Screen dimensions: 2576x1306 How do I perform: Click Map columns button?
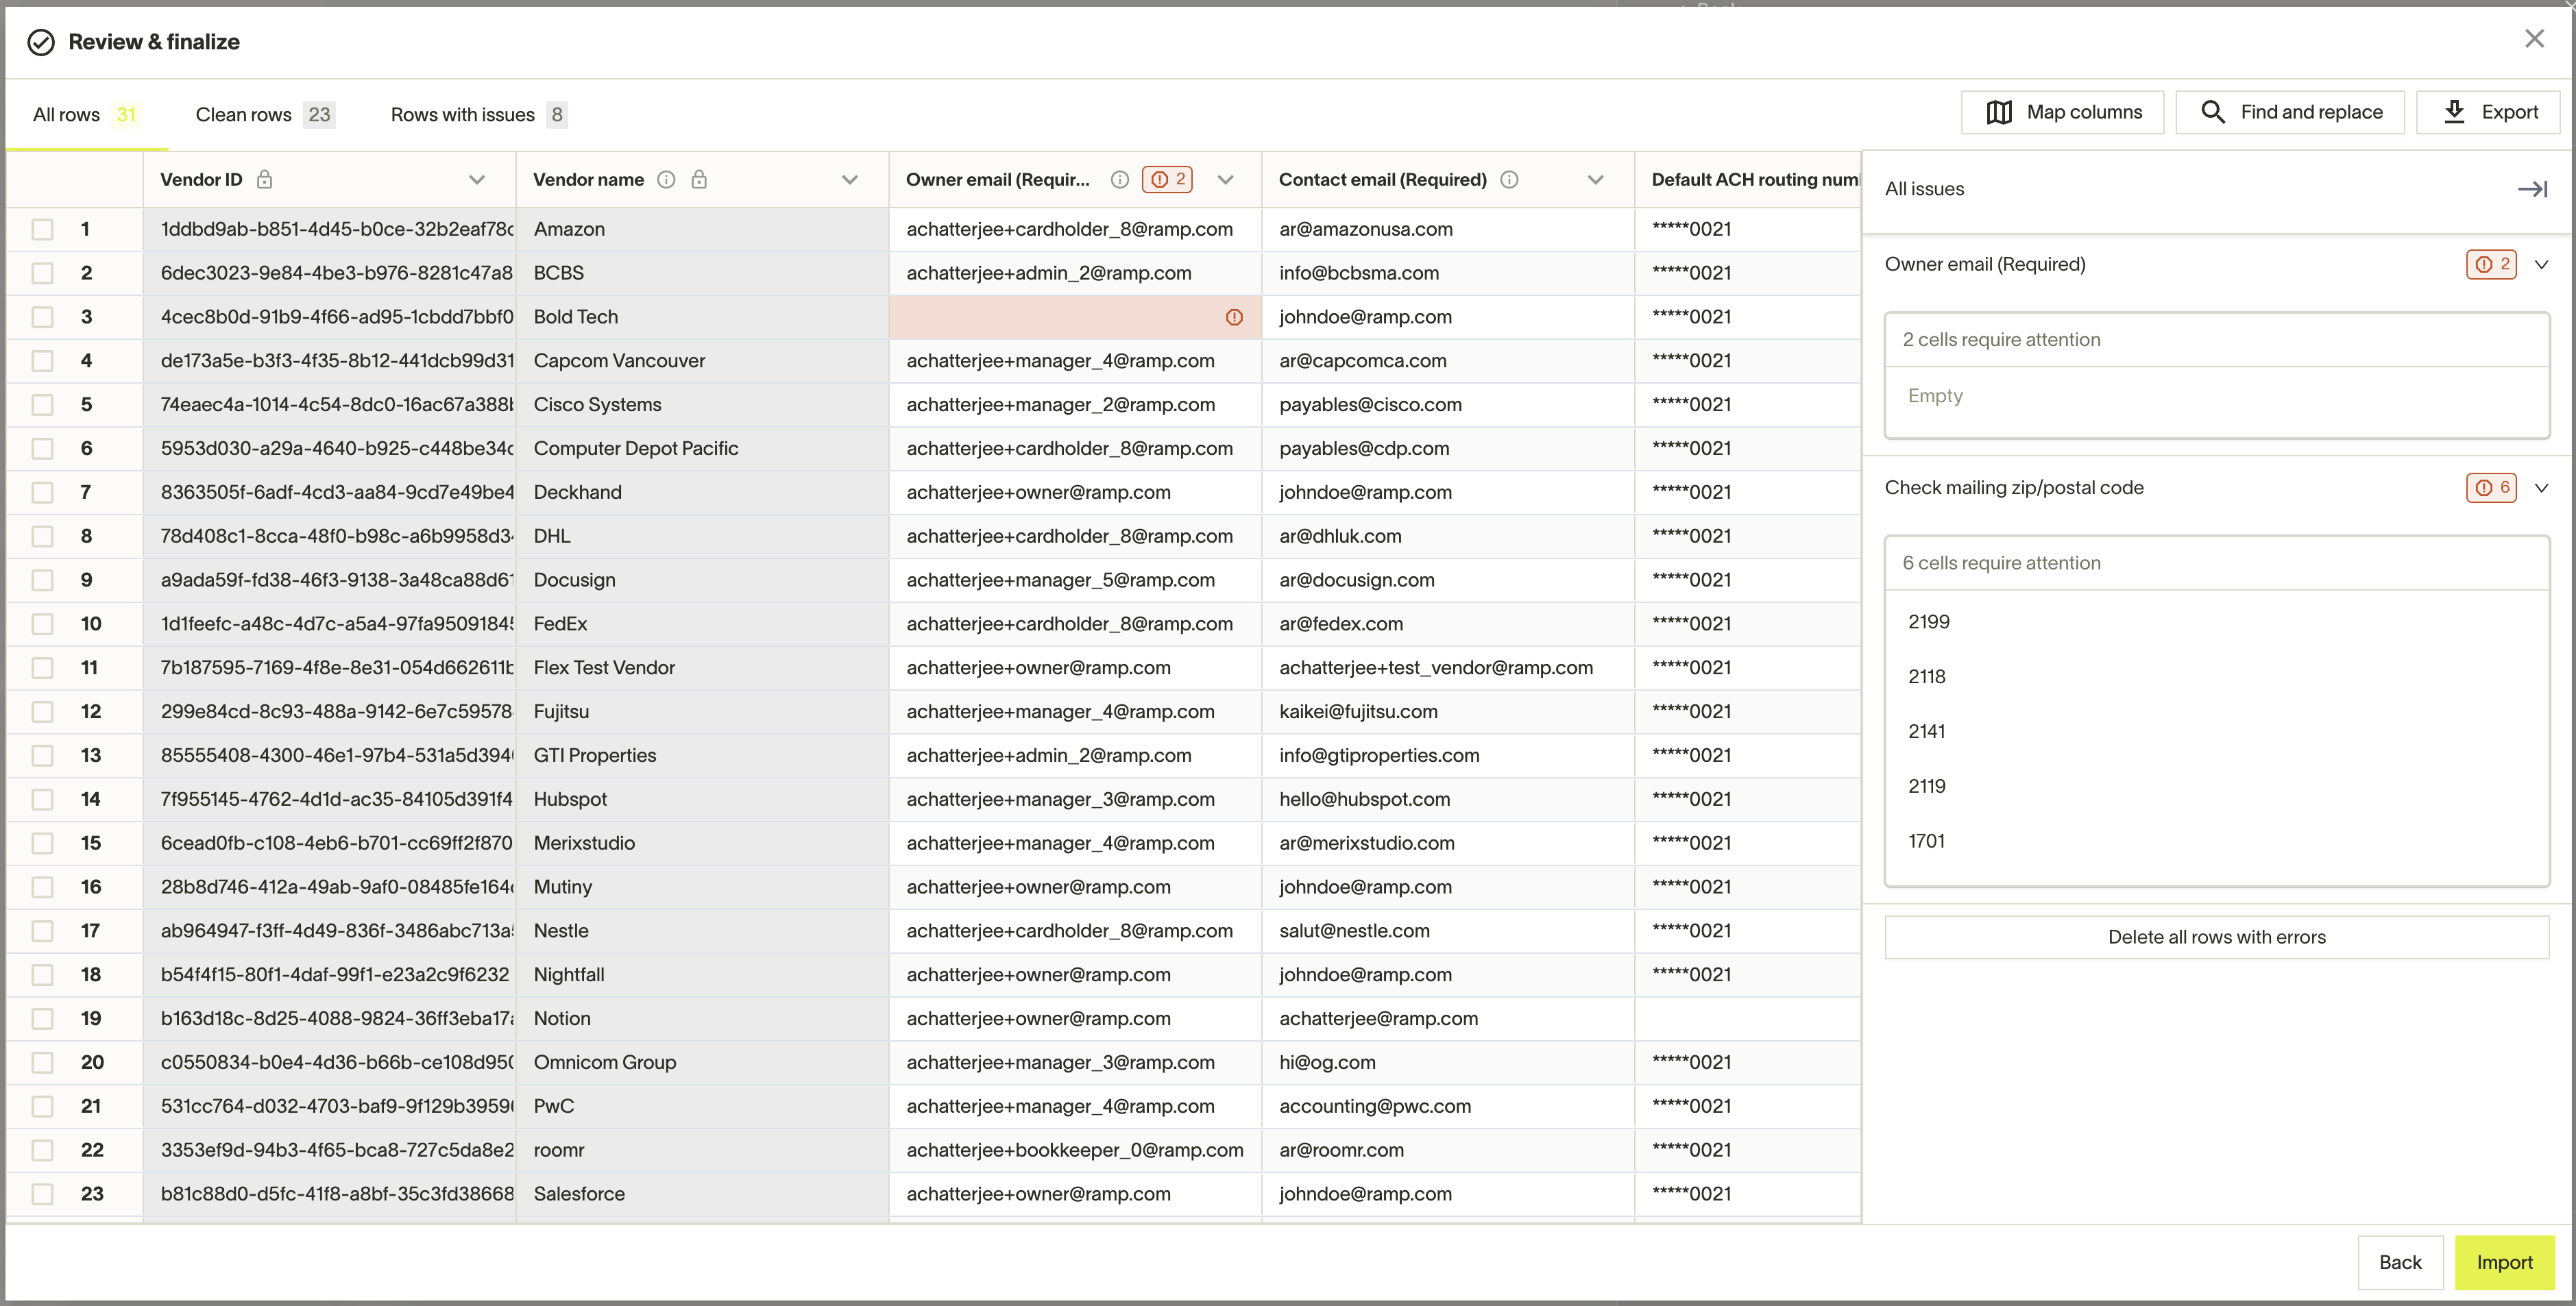(2062, 112)
